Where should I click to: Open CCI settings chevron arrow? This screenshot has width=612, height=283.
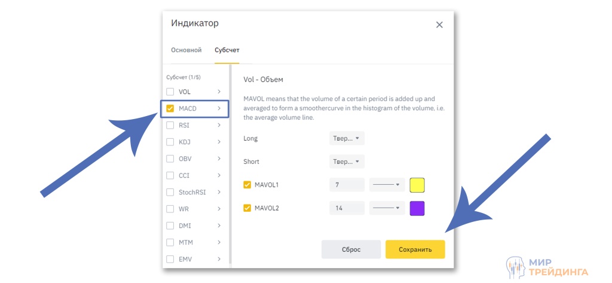pyautogui.click(x=219, y=176)
